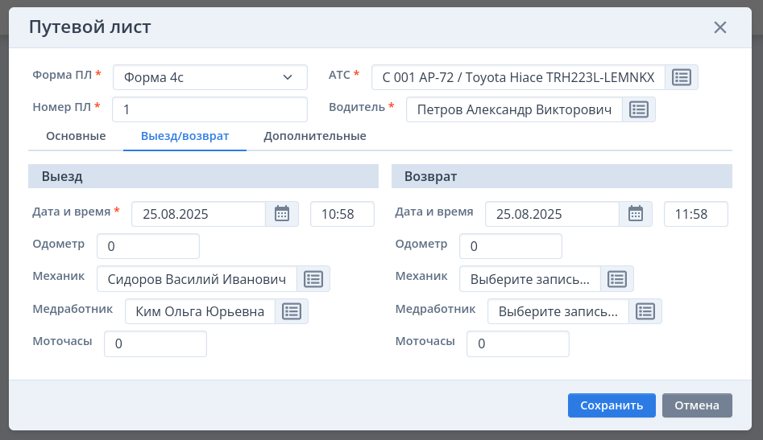This screenshot has width=763, height=440.
Task: Click the Возврат date field 25.08.2025
Action: 552,214
